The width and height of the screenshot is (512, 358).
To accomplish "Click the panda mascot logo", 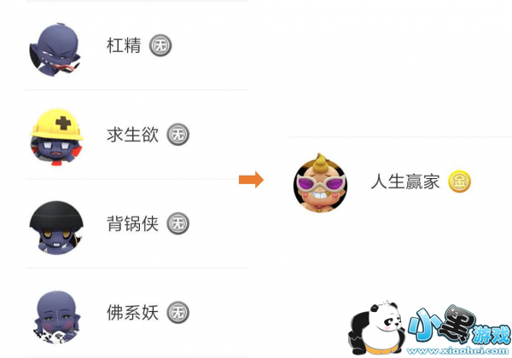I will pos(376,327).
